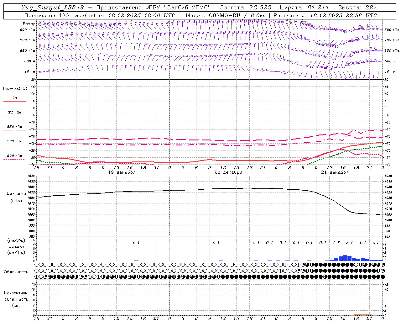Click the Ветер wind panel label
The width and height of the screenshot is (401, 321).
tap(29, 24)
